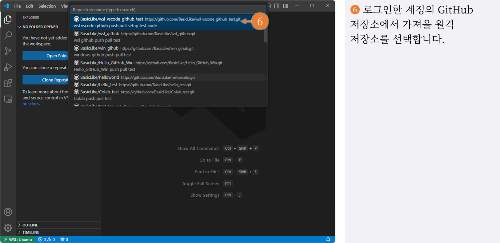
Task: Click Toggle Full Screen shortcut hint
Action: pos(207,183)
